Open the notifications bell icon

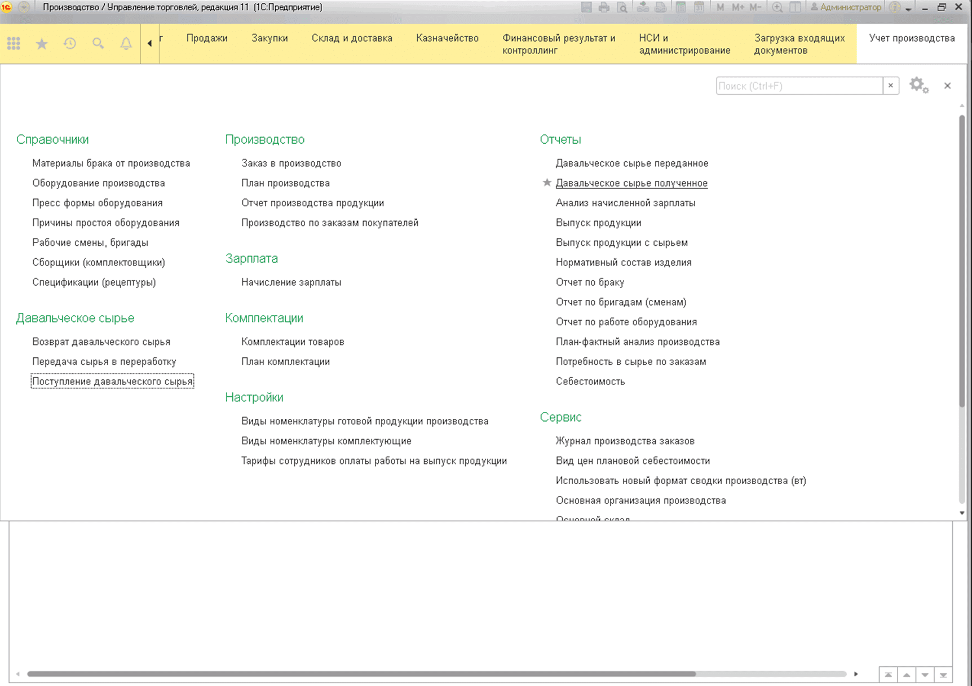click(x=126, y=43)
